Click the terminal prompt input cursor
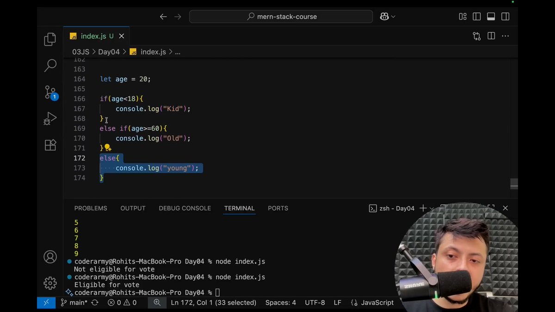The image size is (555, 312). [218, 293]
